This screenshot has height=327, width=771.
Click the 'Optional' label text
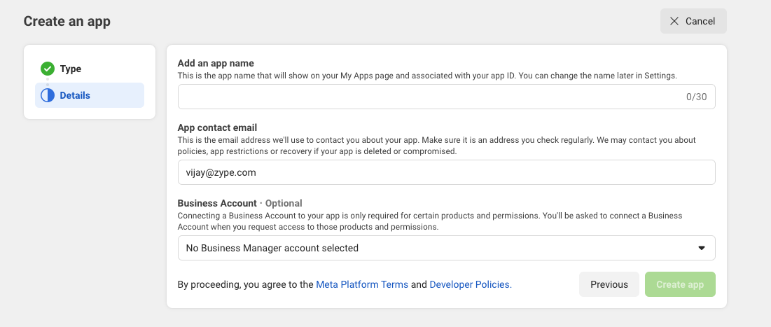click(x=284, y=203)
